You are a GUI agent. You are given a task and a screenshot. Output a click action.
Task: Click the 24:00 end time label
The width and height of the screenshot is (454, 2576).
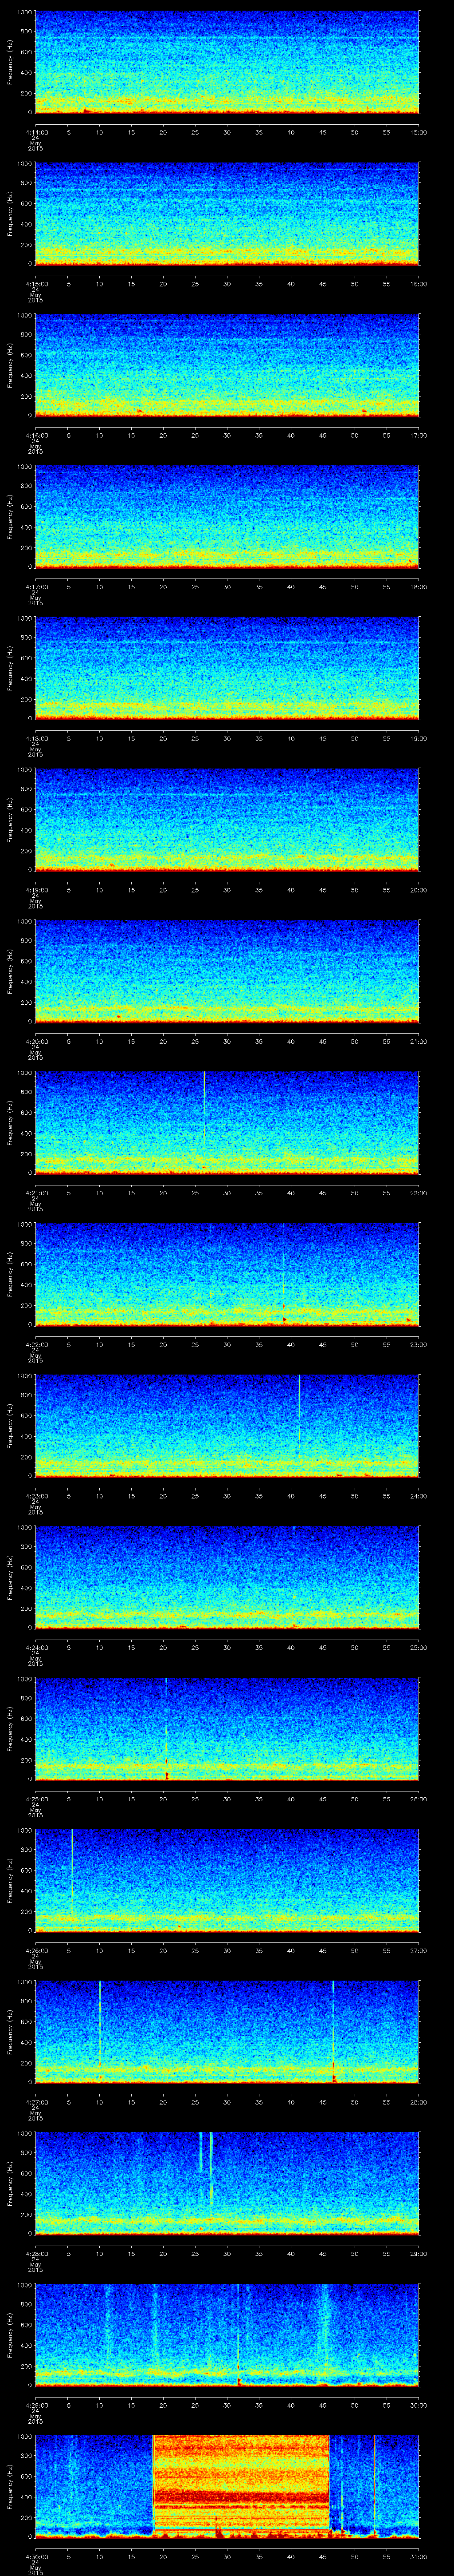click(x=419, y=1496)
